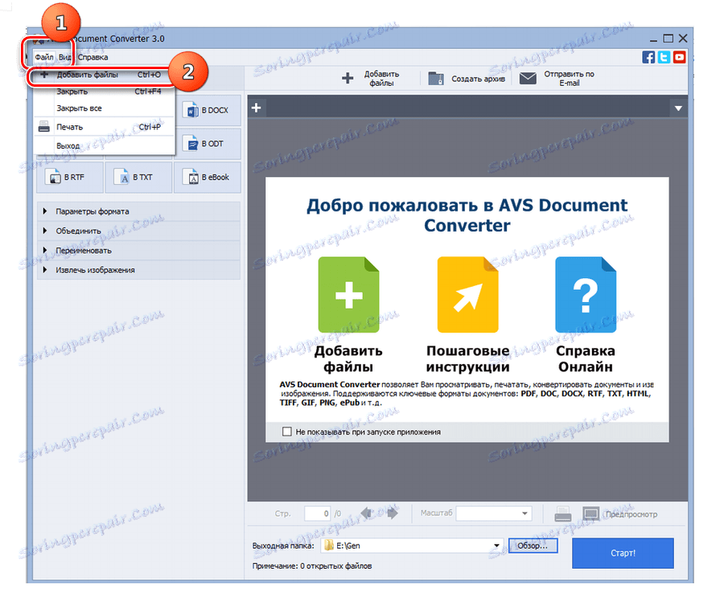Click the Обзор... browse button
Screen dimensions: 720x609
coord(533,546)
